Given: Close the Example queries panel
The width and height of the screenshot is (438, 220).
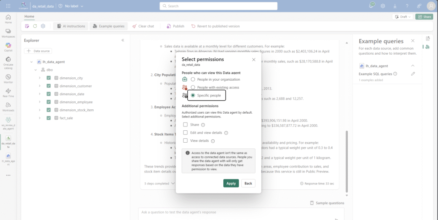Looking at the screenshot, I should tap(413, 41).
